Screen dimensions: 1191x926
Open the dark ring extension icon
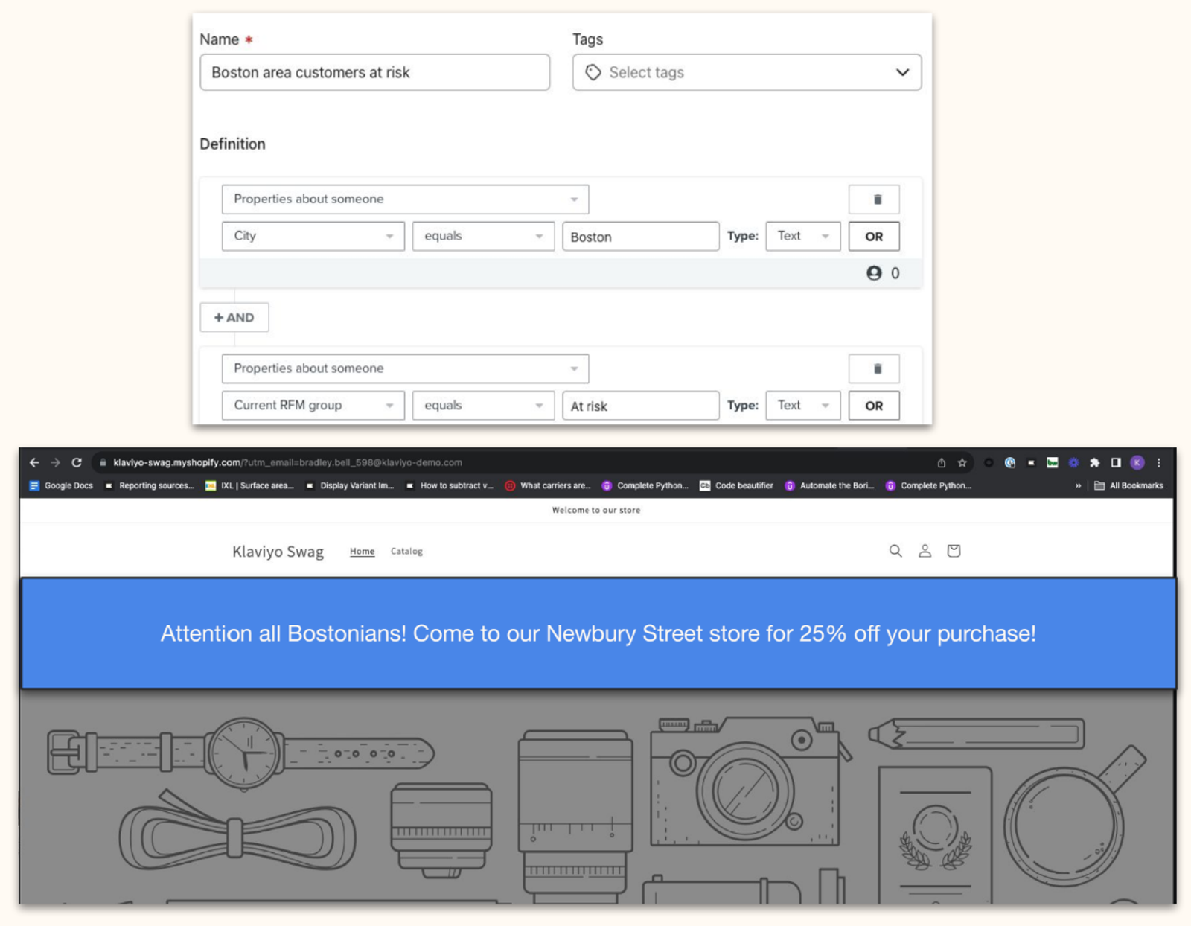click(x=989, y=462)
